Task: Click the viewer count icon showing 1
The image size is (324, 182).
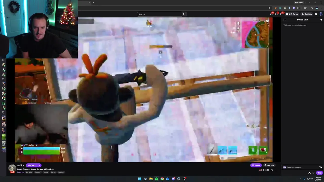Action: point(260,170)
